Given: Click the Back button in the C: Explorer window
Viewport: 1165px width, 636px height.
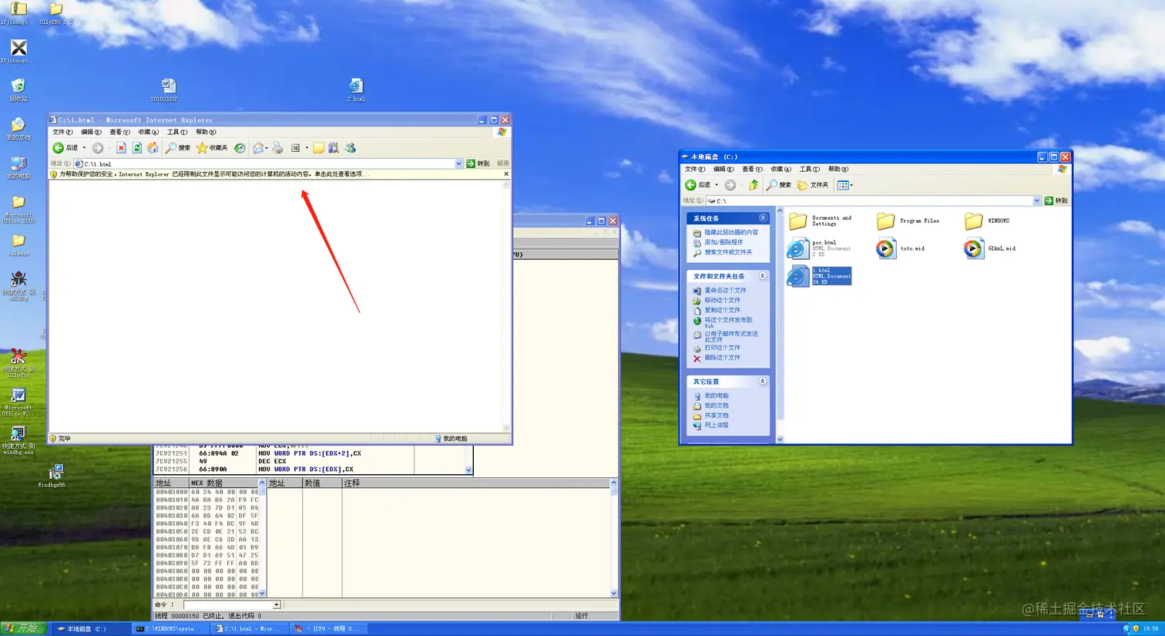Looking at the screenshot, I should 698,185.
